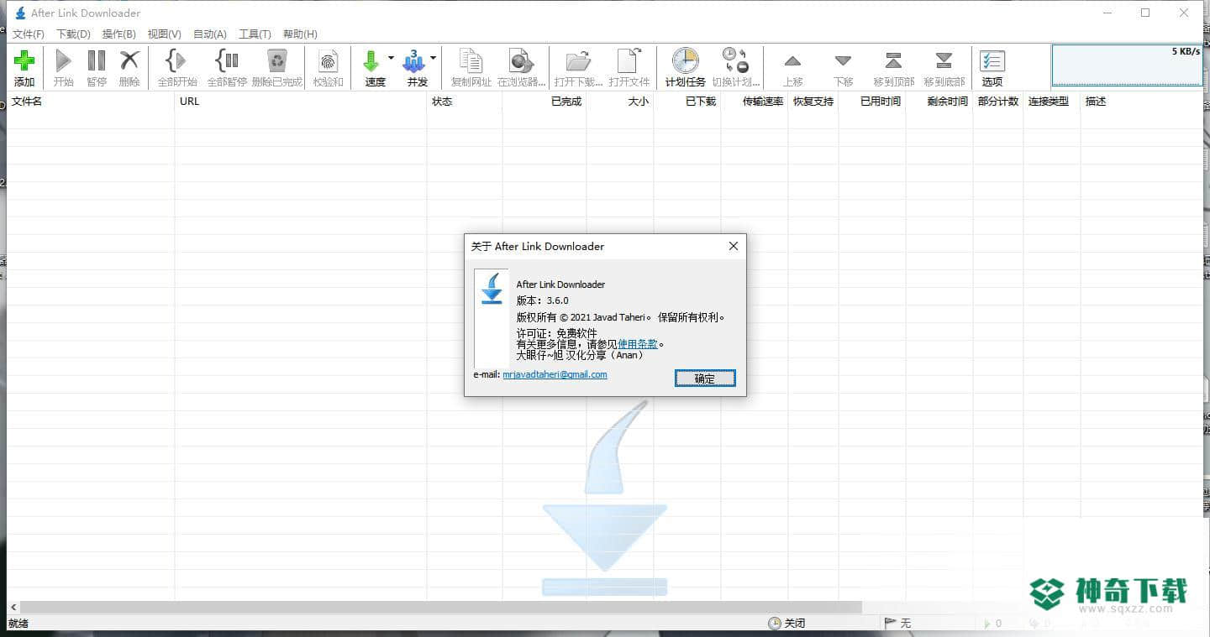
Task: Expand the 并发 dropdown arrow
Action: tap(433, 58)
